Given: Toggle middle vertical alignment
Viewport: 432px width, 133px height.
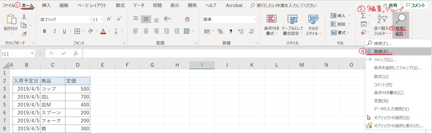Looking at the screenshot, I should tap(146, 19).
